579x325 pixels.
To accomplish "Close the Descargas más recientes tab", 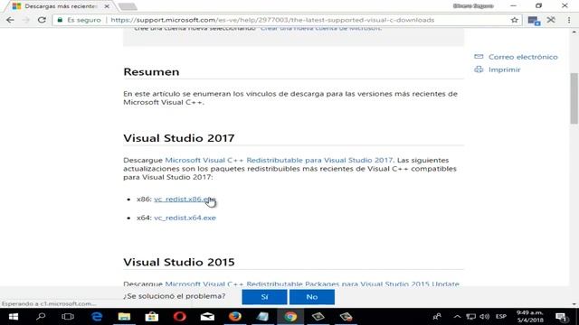I will pyautogui.click(x=107, y=6).
